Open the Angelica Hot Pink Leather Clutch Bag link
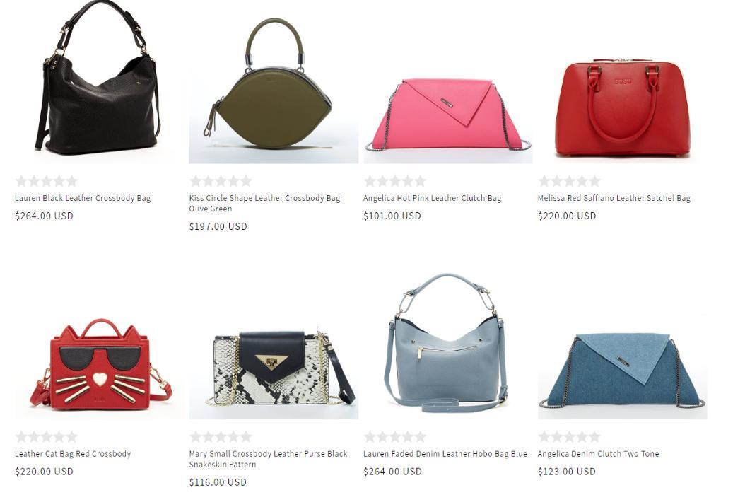Screen dimensions: 745x495 coord(433,198)
